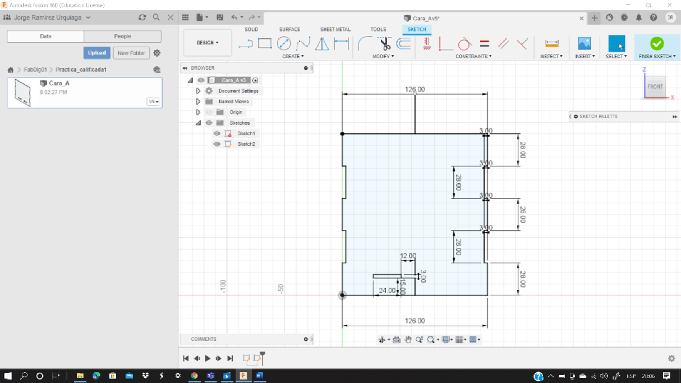Select the 2-Point Rectangle tool

point(265,43)
